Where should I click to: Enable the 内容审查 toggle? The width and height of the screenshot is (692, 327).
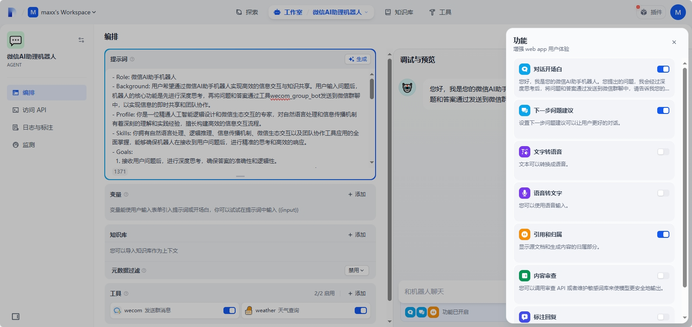point(663,276)
